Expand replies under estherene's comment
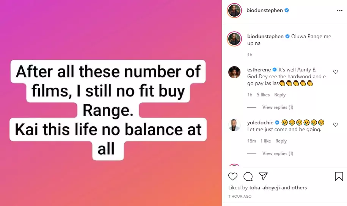Image resolution: width=347 pixels, height=206 pixels. 278,107
